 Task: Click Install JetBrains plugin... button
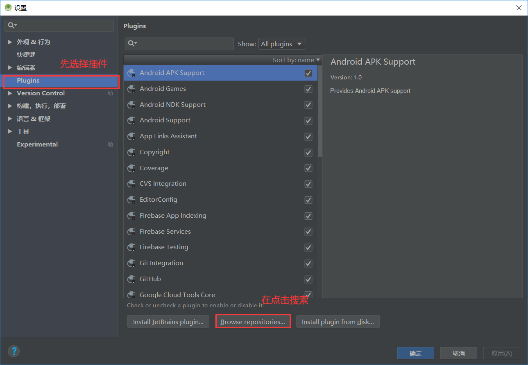(x=168, y=322)
